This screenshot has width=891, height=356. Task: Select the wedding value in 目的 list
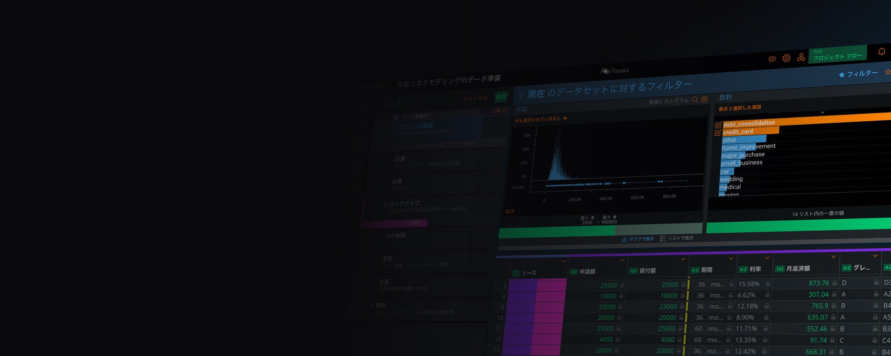tap(731, 179)
